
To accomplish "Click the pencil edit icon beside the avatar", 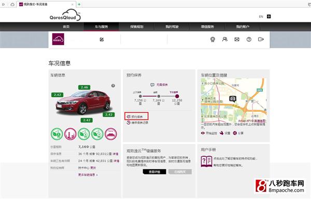I will pos(102,39).
